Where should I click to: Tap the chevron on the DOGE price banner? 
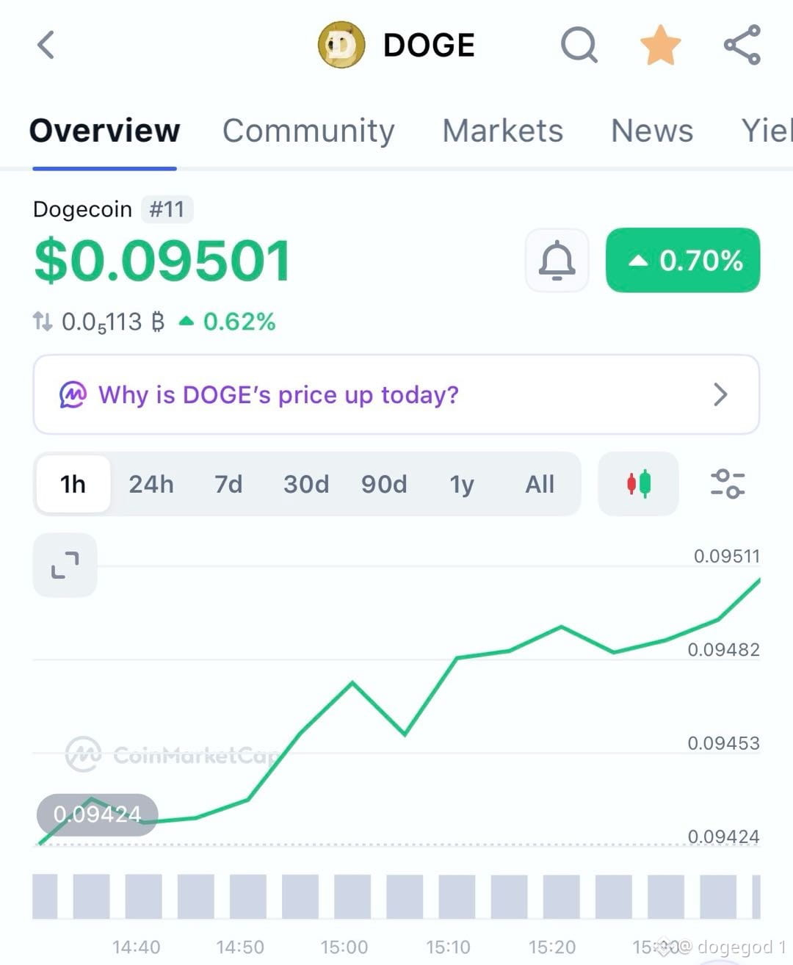720,394
